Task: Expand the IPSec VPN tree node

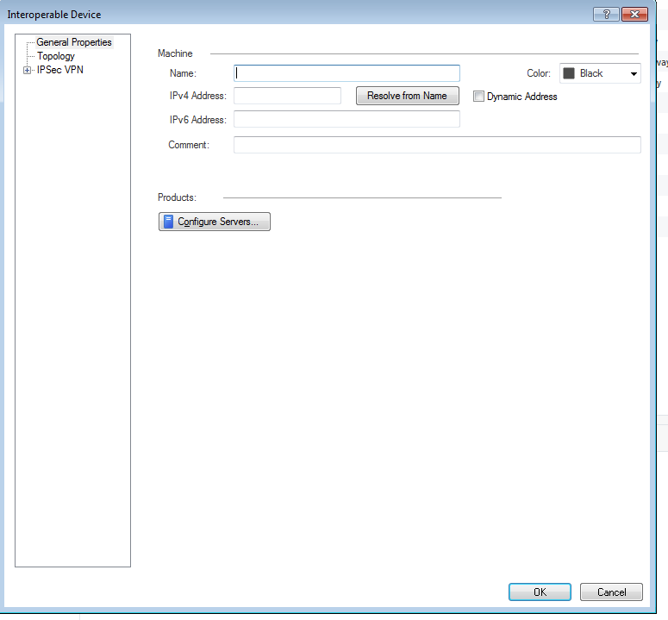Action: click(27, 71)
